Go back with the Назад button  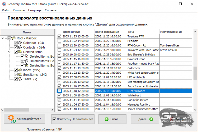(112, 119)
